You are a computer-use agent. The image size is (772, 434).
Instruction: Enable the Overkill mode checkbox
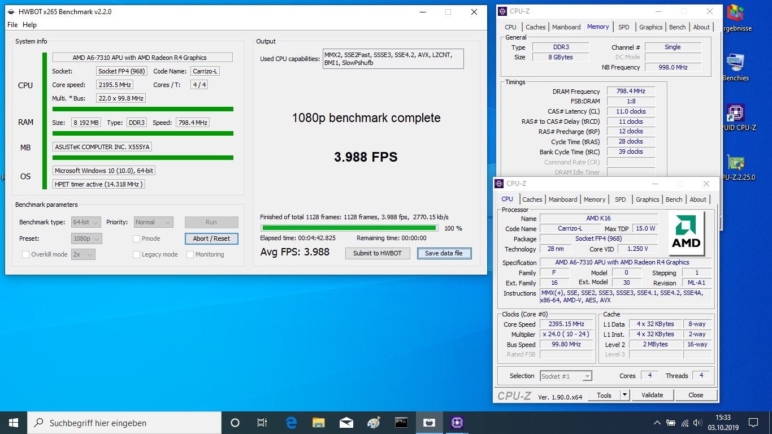pos(25,254)
